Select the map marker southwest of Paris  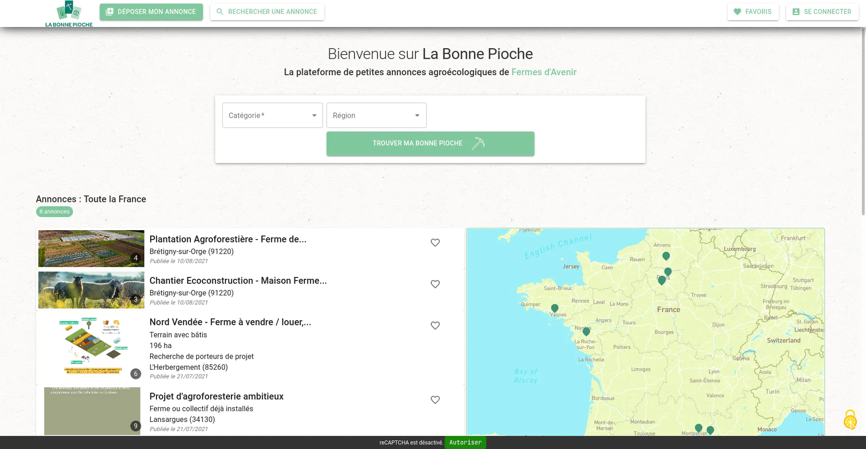pyautogui.click(x=662, y=280)
